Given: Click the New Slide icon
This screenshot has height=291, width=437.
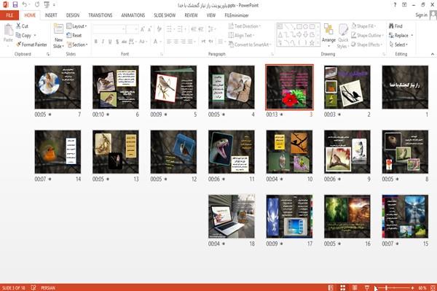Looking at the screenshot, I should click(x=58, y=28).
